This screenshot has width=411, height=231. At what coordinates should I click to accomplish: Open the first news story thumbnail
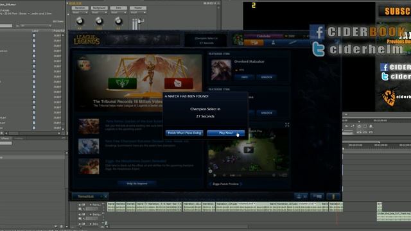(x=89, y=126)
